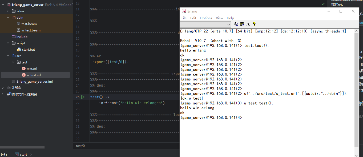This screenshot has height=157, width=363.
Task: Click the 'Eshell V10.7' line in shell
Action: pos(211,41)
